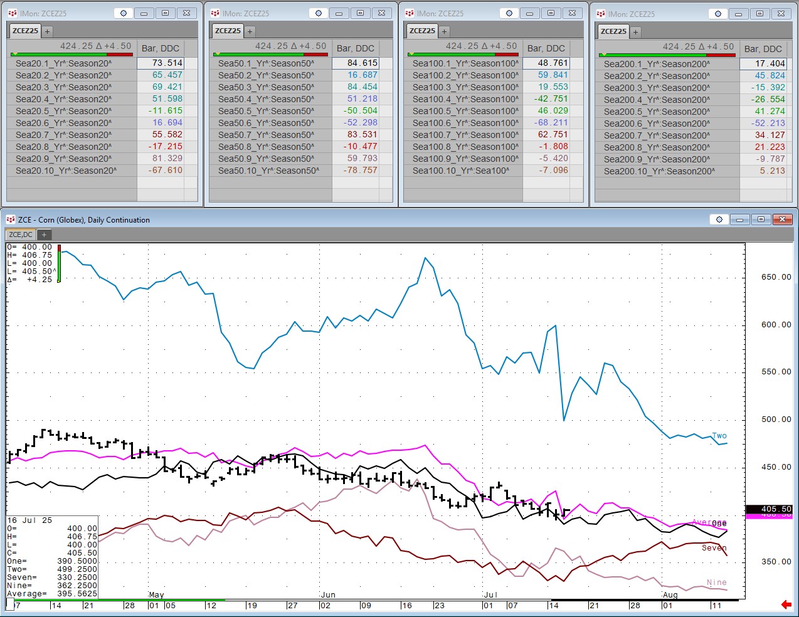Click the green-red range bar in second monitor
This screenshot has height=617, width=799.
tap(270, 55)
